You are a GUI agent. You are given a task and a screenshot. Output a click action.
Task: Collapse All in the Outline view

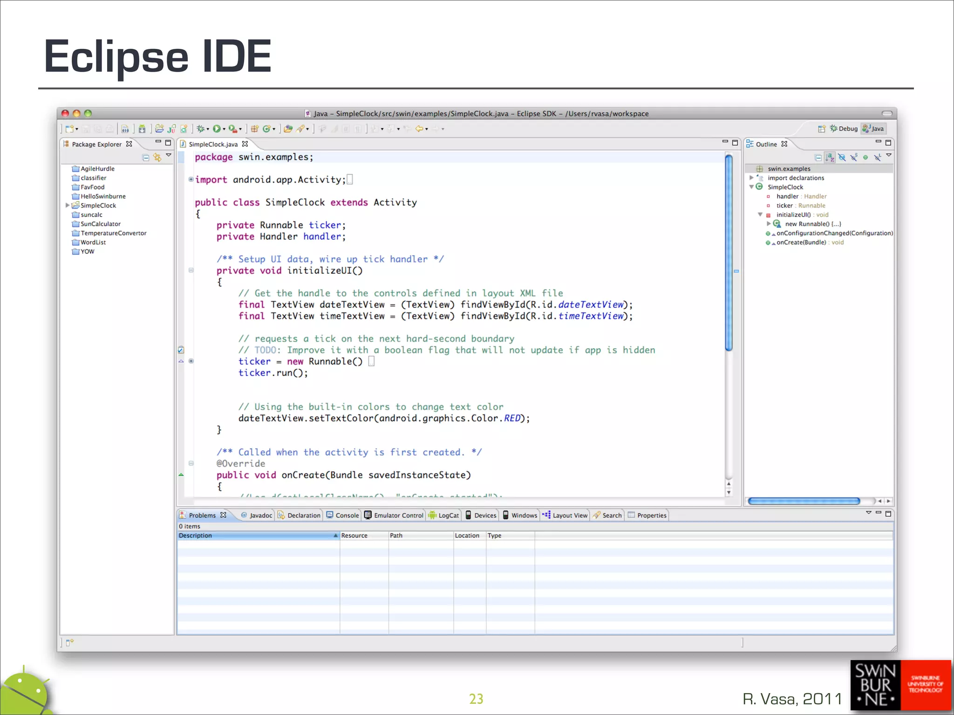tap(818, 157)
